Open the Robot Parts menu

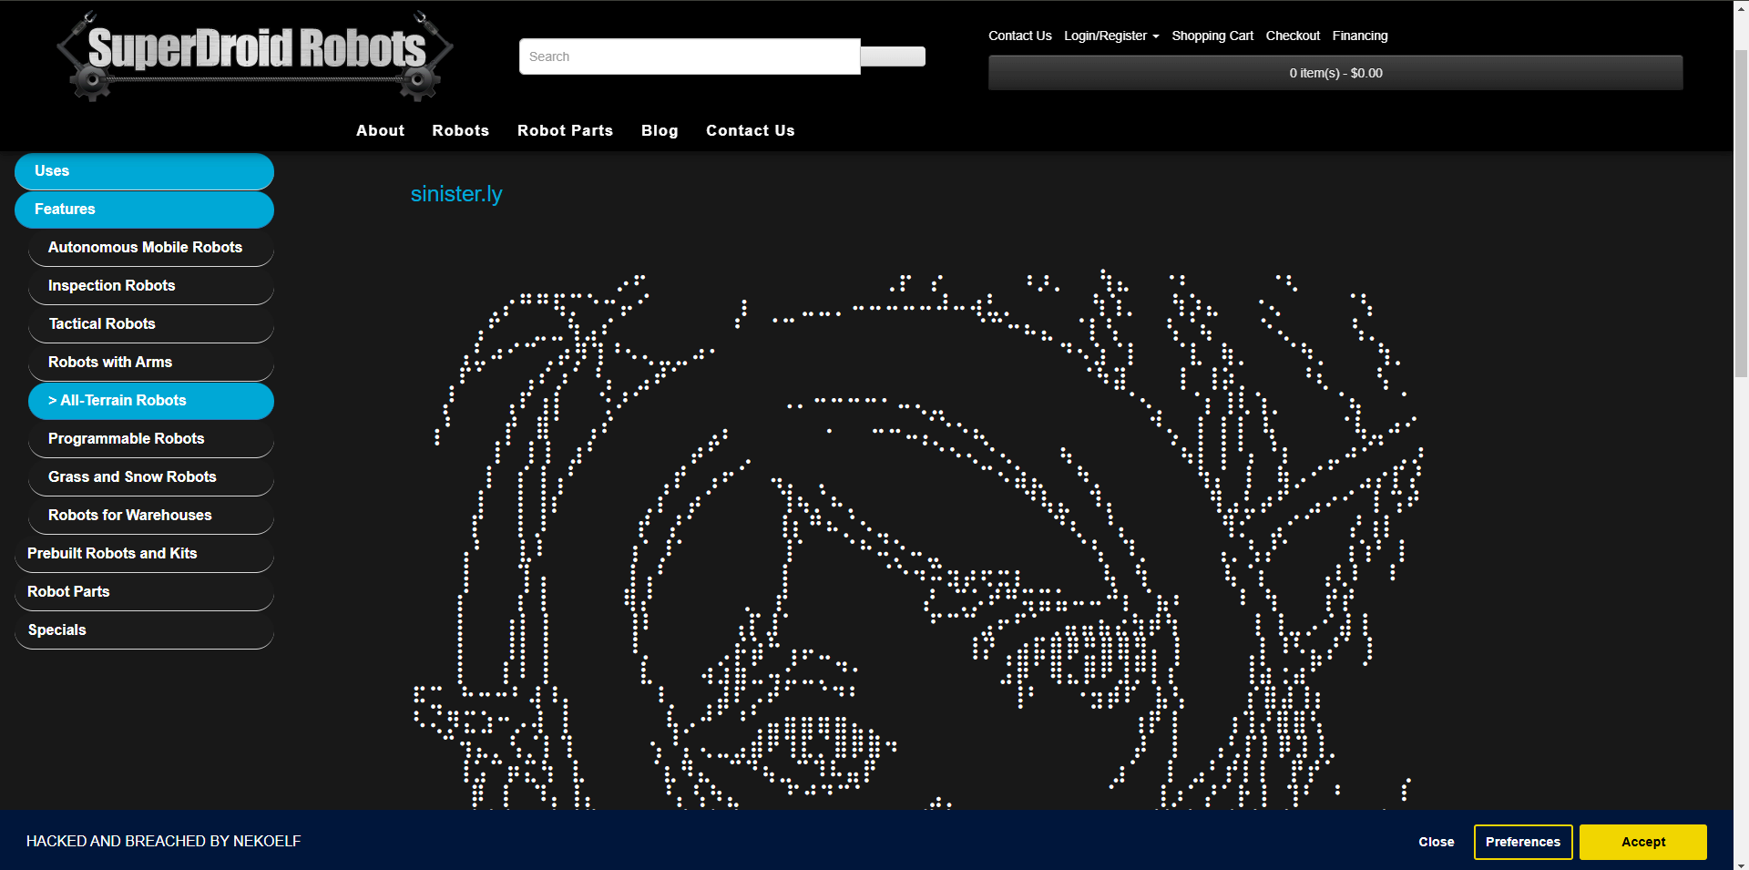[x=566, y=130]
